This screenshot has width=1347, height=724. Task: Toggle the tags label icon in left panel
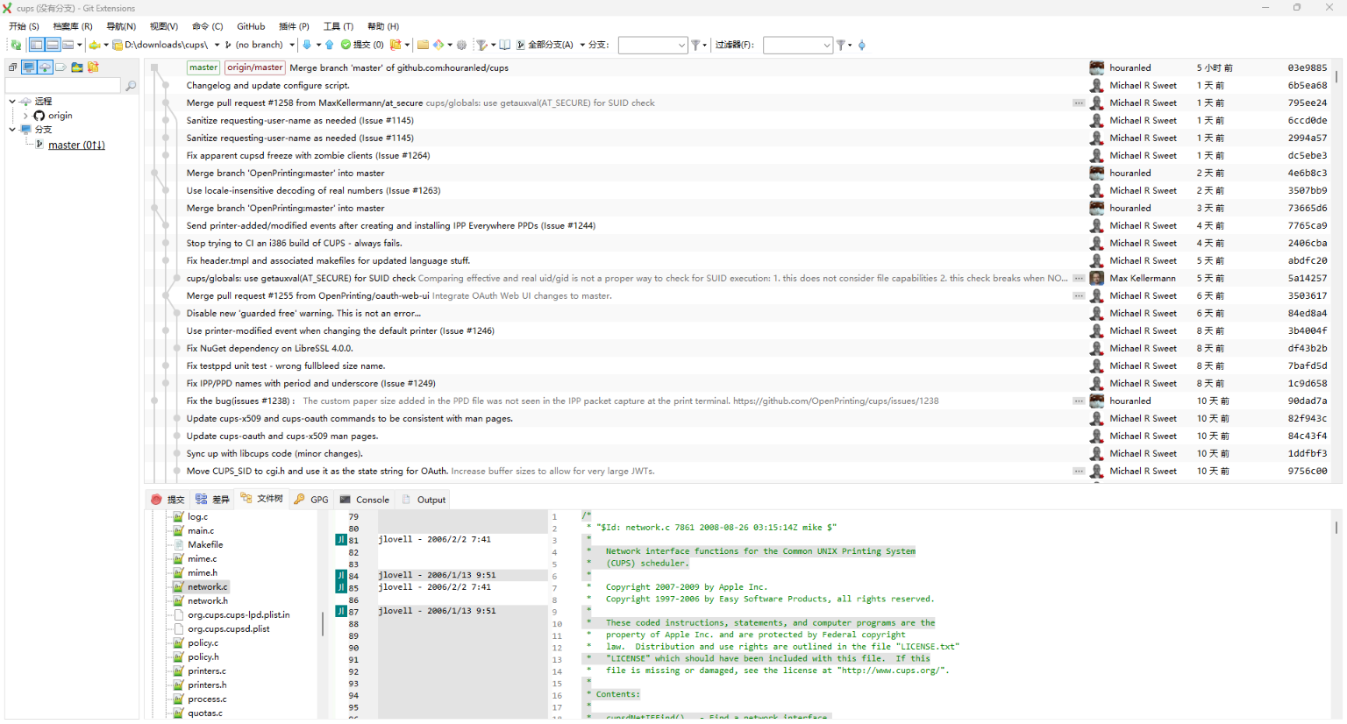(x=61, y=67)
